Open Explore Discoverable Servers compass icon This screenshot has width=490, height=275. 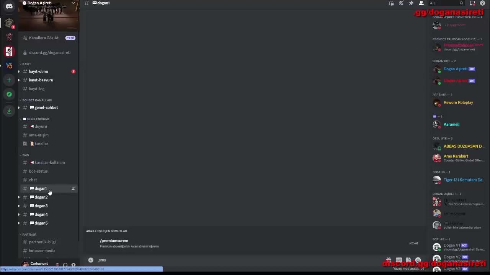pyautogui.click(x=9, y=94)
